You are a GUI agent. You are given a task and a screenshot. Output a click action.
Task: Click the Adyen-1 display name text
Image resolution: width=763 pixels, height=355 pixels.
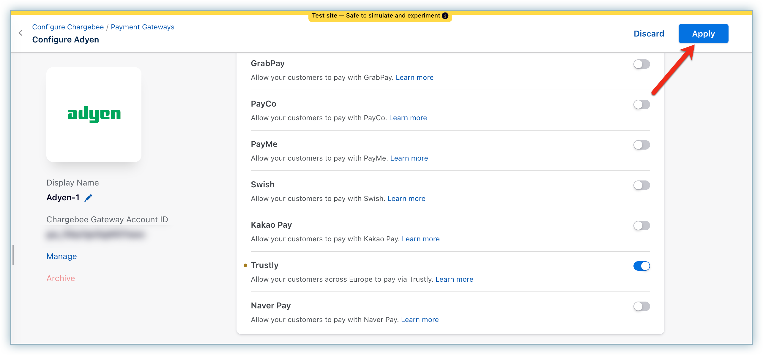click(x=63, y=198)
